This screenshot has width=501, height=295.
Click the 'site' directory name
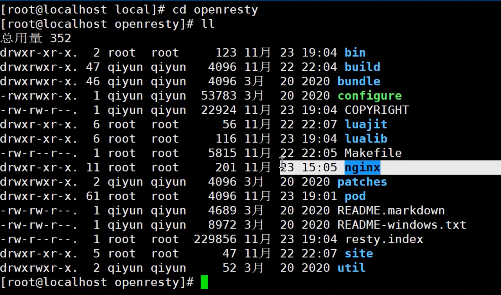coord(359,254)
